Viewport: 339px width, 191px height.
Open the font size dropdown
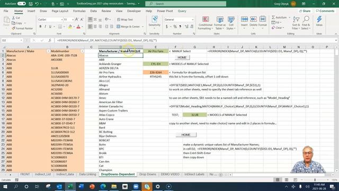click(73, 20)
